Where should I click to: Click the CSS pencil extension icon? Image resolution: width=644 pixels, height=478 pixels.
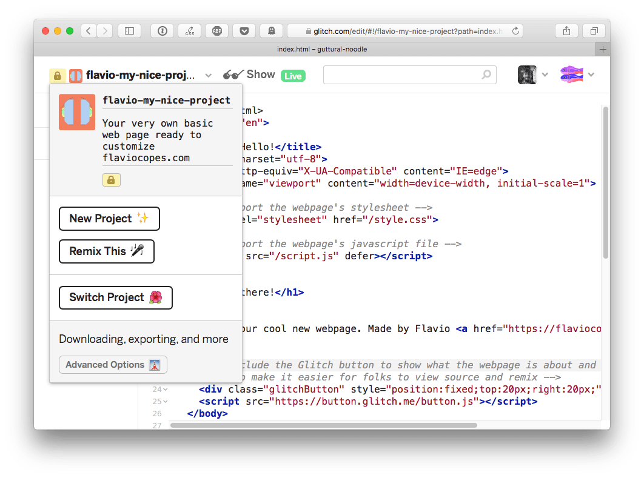coord(189,30)
